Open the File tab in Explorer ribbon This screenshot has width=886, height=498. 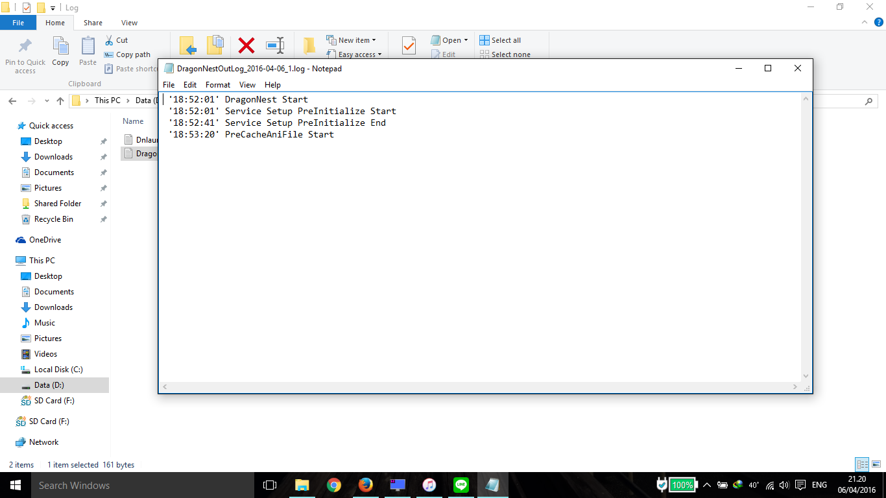tap(18, 23)
